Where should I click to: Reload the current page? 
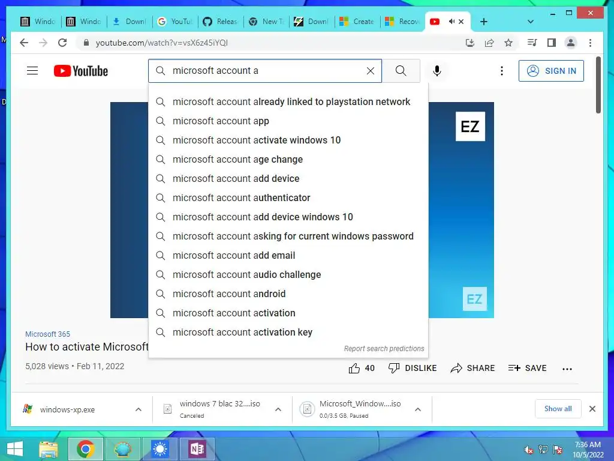pos(62,43)
